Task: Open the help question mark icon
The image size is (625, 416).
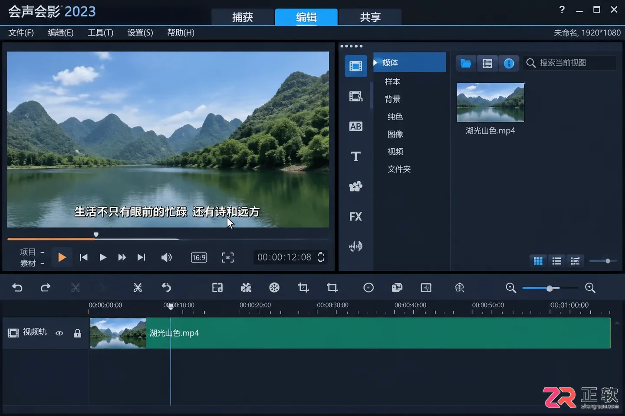Action: pos(562,10)
